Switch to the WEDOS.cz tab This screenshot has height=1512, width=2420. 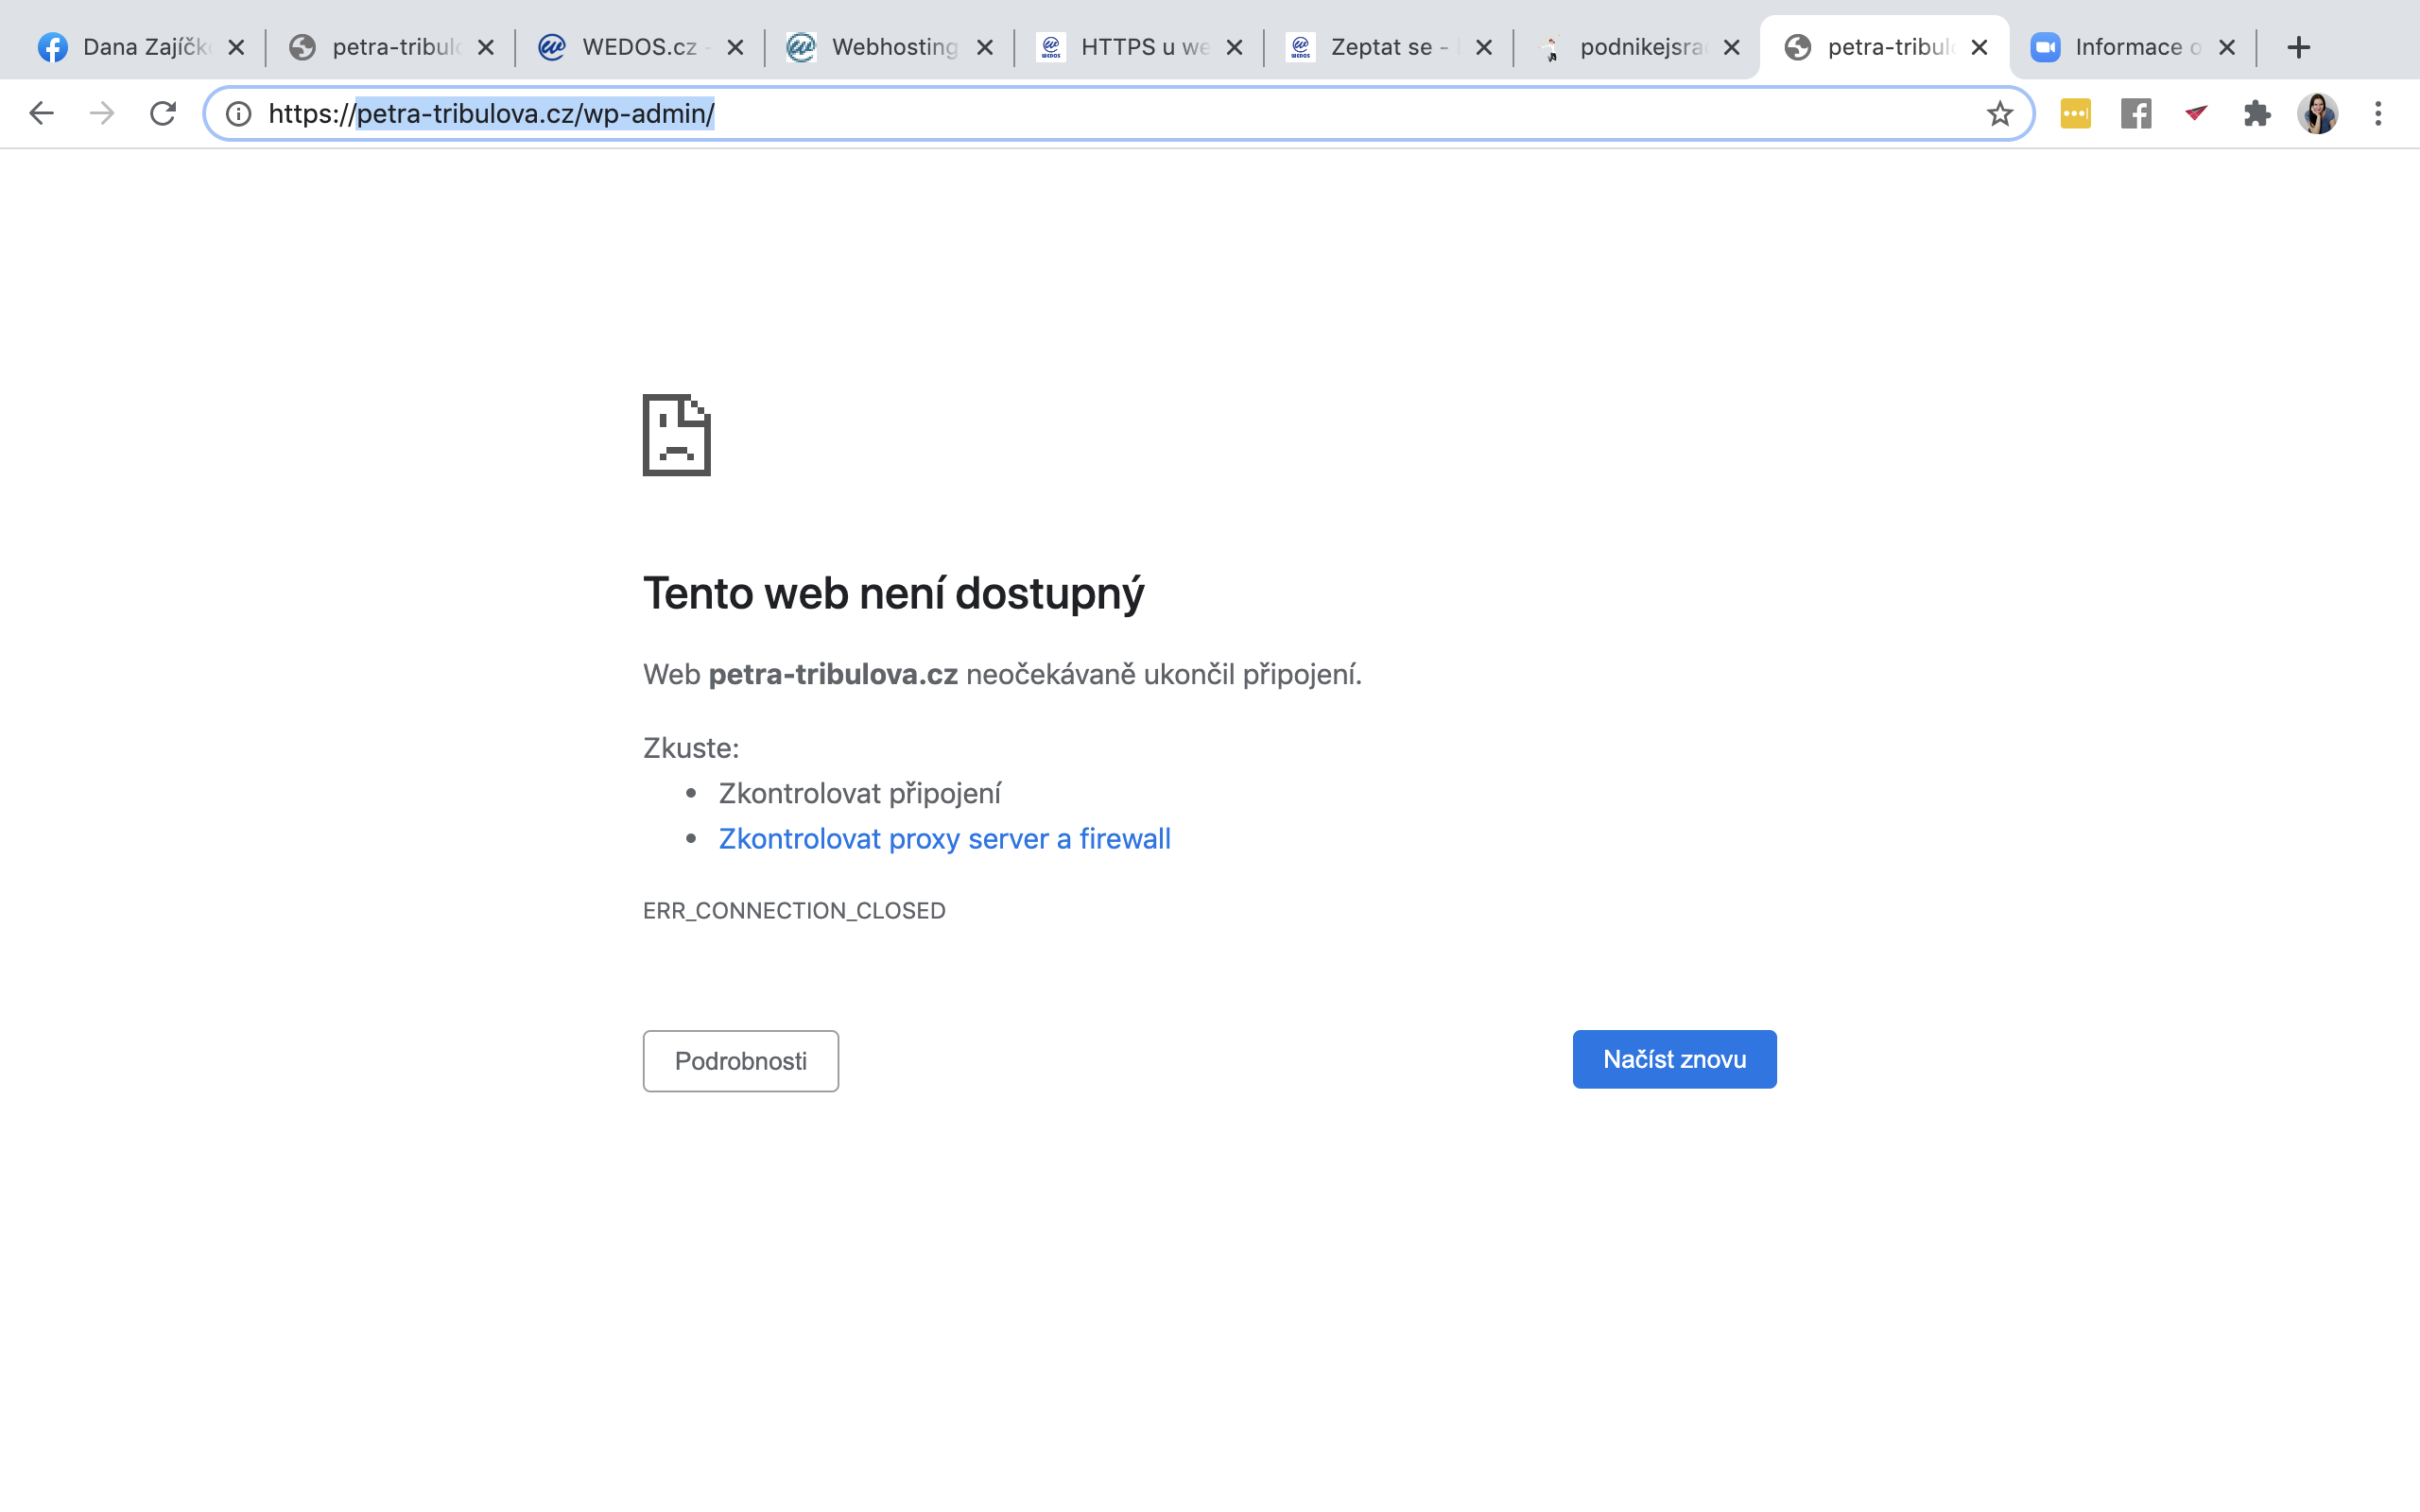(x=630, y=47)
